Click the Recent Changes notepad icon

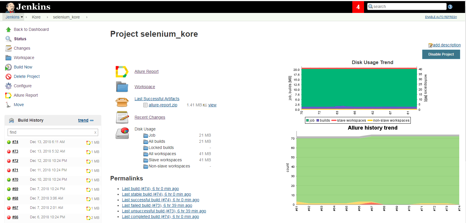tap(123, 117)
